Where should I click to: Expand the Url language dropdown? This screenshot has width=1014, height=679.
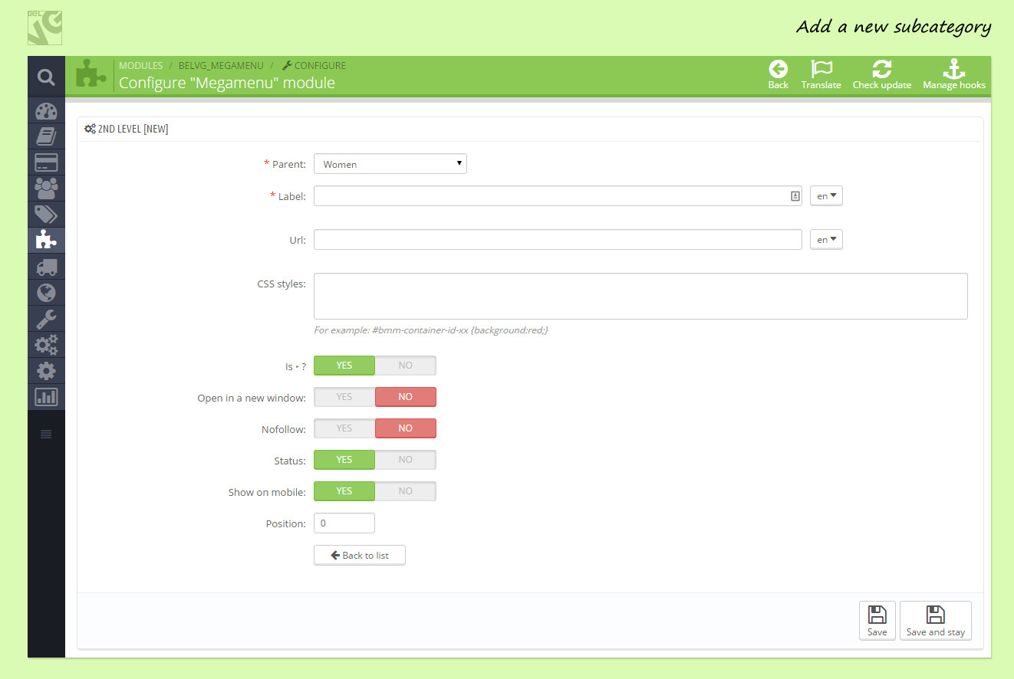coord(826,240)
